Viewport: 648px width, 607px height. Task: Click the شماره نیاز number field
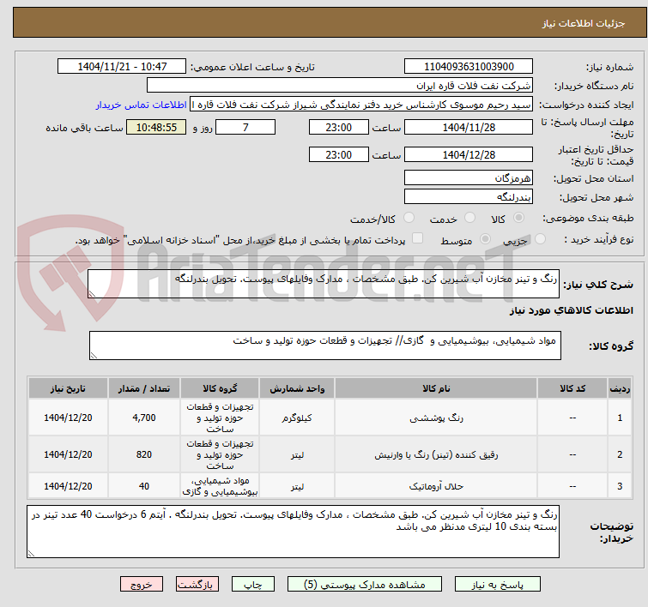[469, 67]
